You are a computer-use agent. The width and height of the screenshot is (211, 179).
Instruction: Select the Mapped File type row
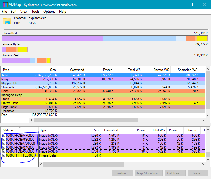coord(103,83)
